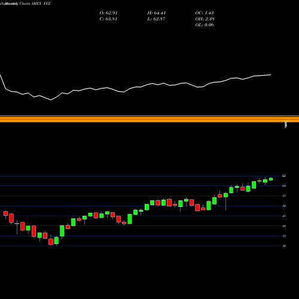The width and height of the screenshot is (299, 299).
Task: Click the low value "L: 62.87"
Action: coord(157,19)
